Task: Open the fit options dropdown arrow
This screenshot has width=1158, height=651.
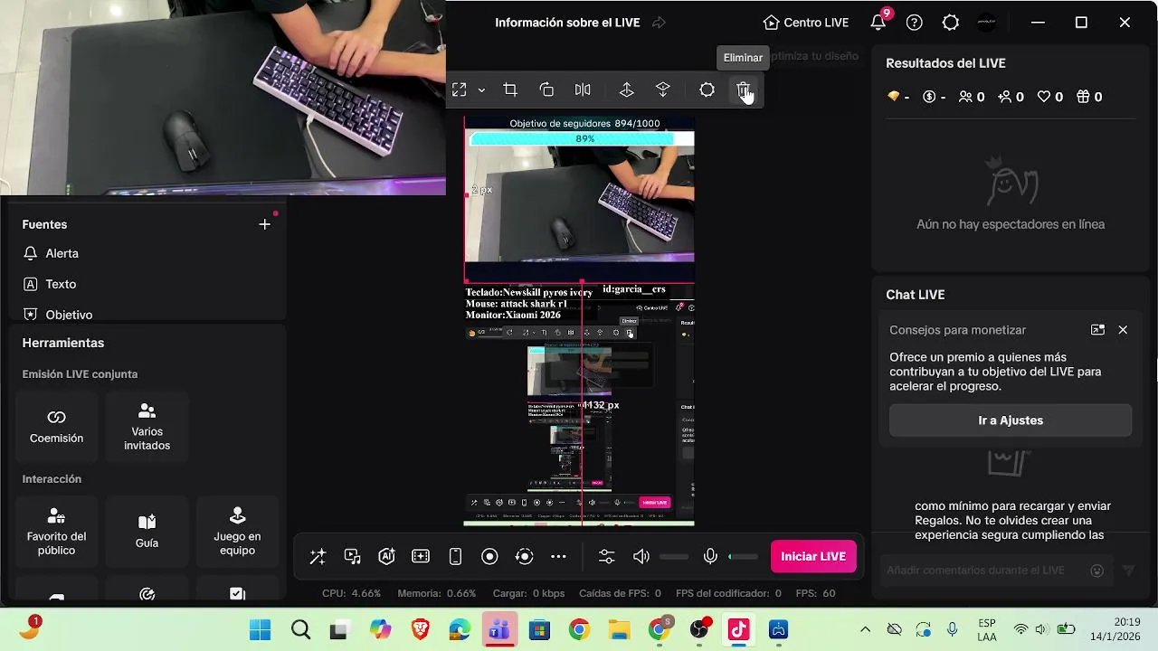Action: click(x=481, y=90)
